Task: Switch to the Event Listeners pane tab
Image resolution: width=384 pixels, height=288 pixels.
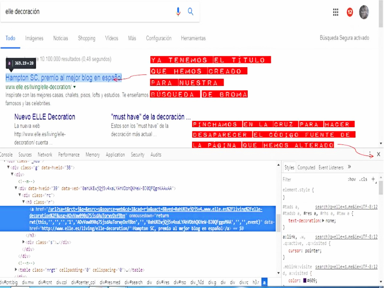Action: (331, 168)
